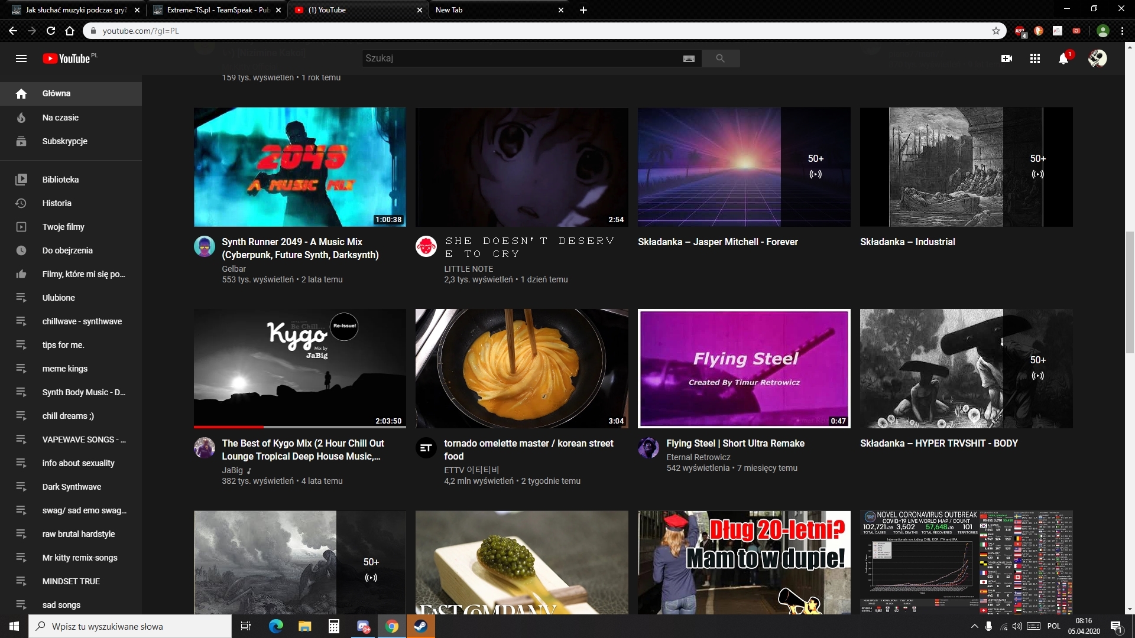Click the search magnifier button
Screen dimensions: 1135x638
720,58
